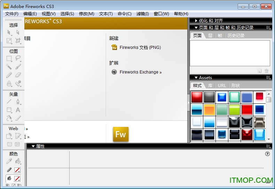The height and width of the screenshot is (189, 275).
Task: Select the Knife tool
Action: (x=18, y=118)
